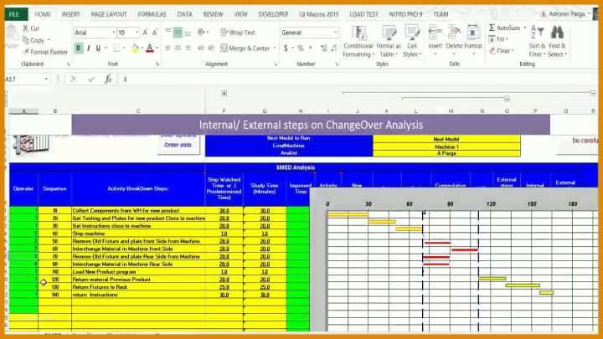Open Conditional Formatting menu
603x339 pixels.
(358, 42)
